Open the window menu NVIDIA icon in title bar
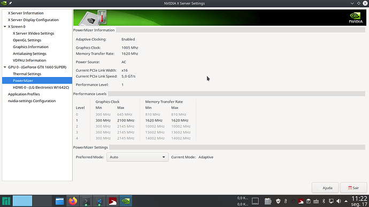369x207 pixels. pos(4,3)
